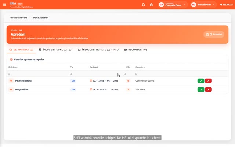This screenshot has height=147, width=235.
Task: Click the CO type badge for Petrescu Roxana
Action: [x=73, y=81]
